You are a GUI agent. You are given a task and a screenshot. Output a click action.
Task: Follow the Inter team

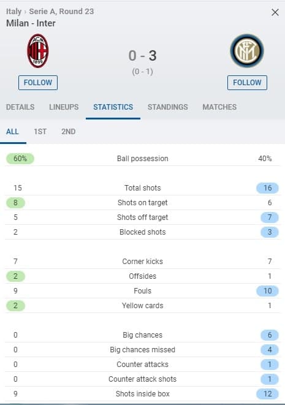pyautogui.click(x=247, y=83)
